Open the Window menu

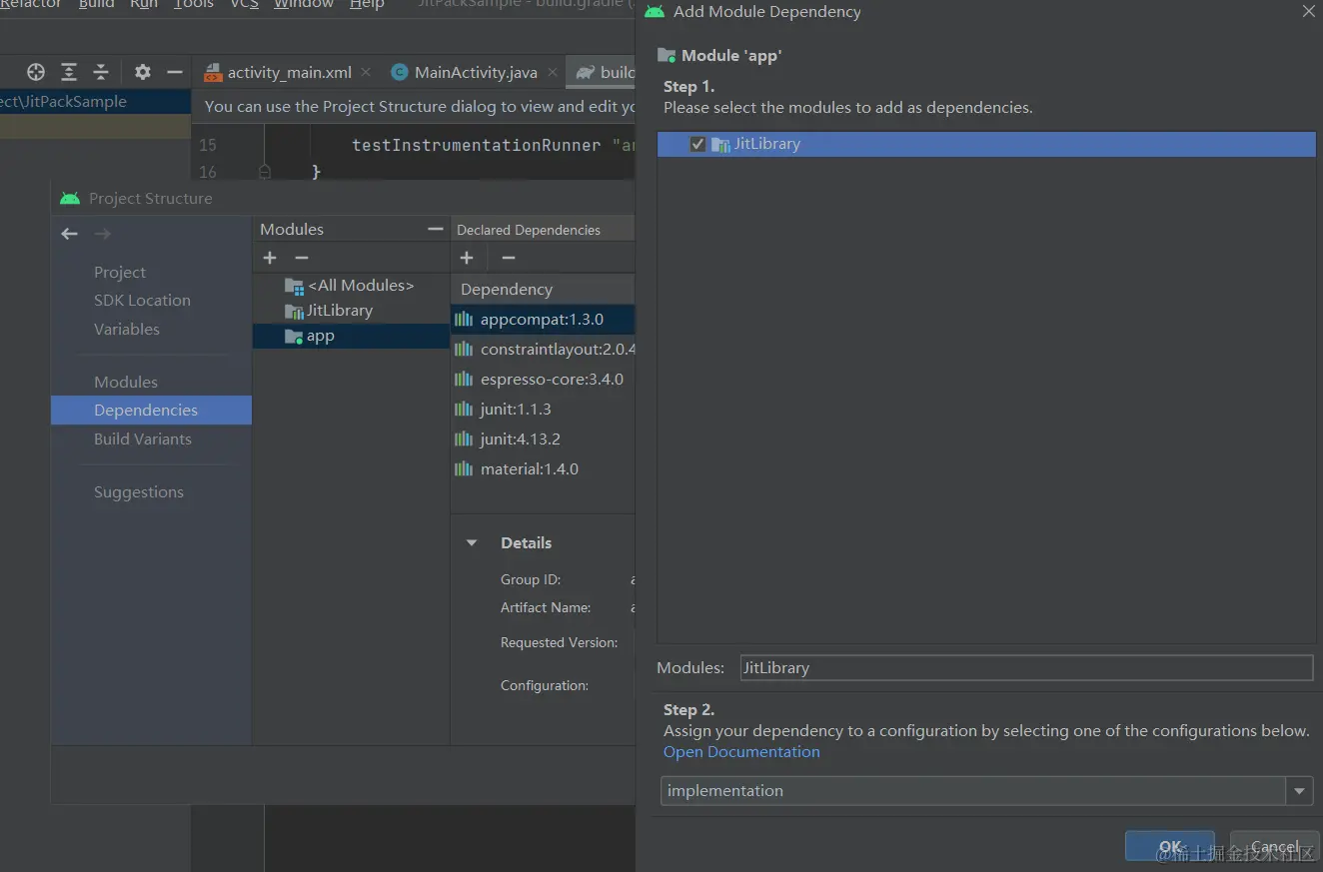[304, 5]
